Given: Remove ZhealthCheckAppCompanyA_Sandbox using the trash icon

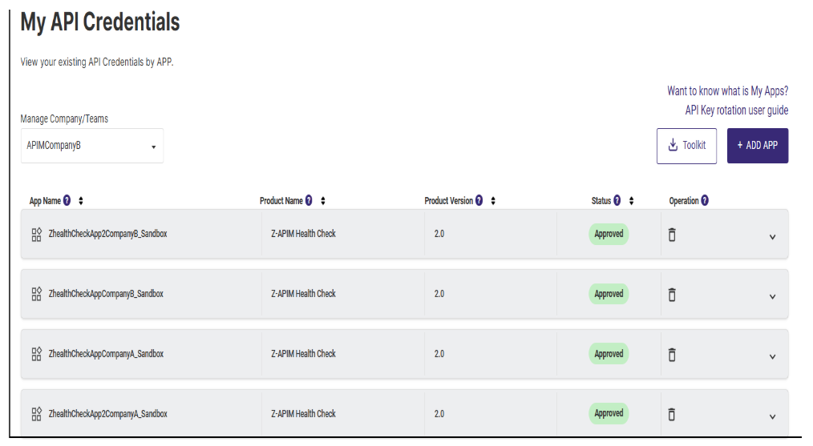Looking at the screenshot, I should [672, 355].
